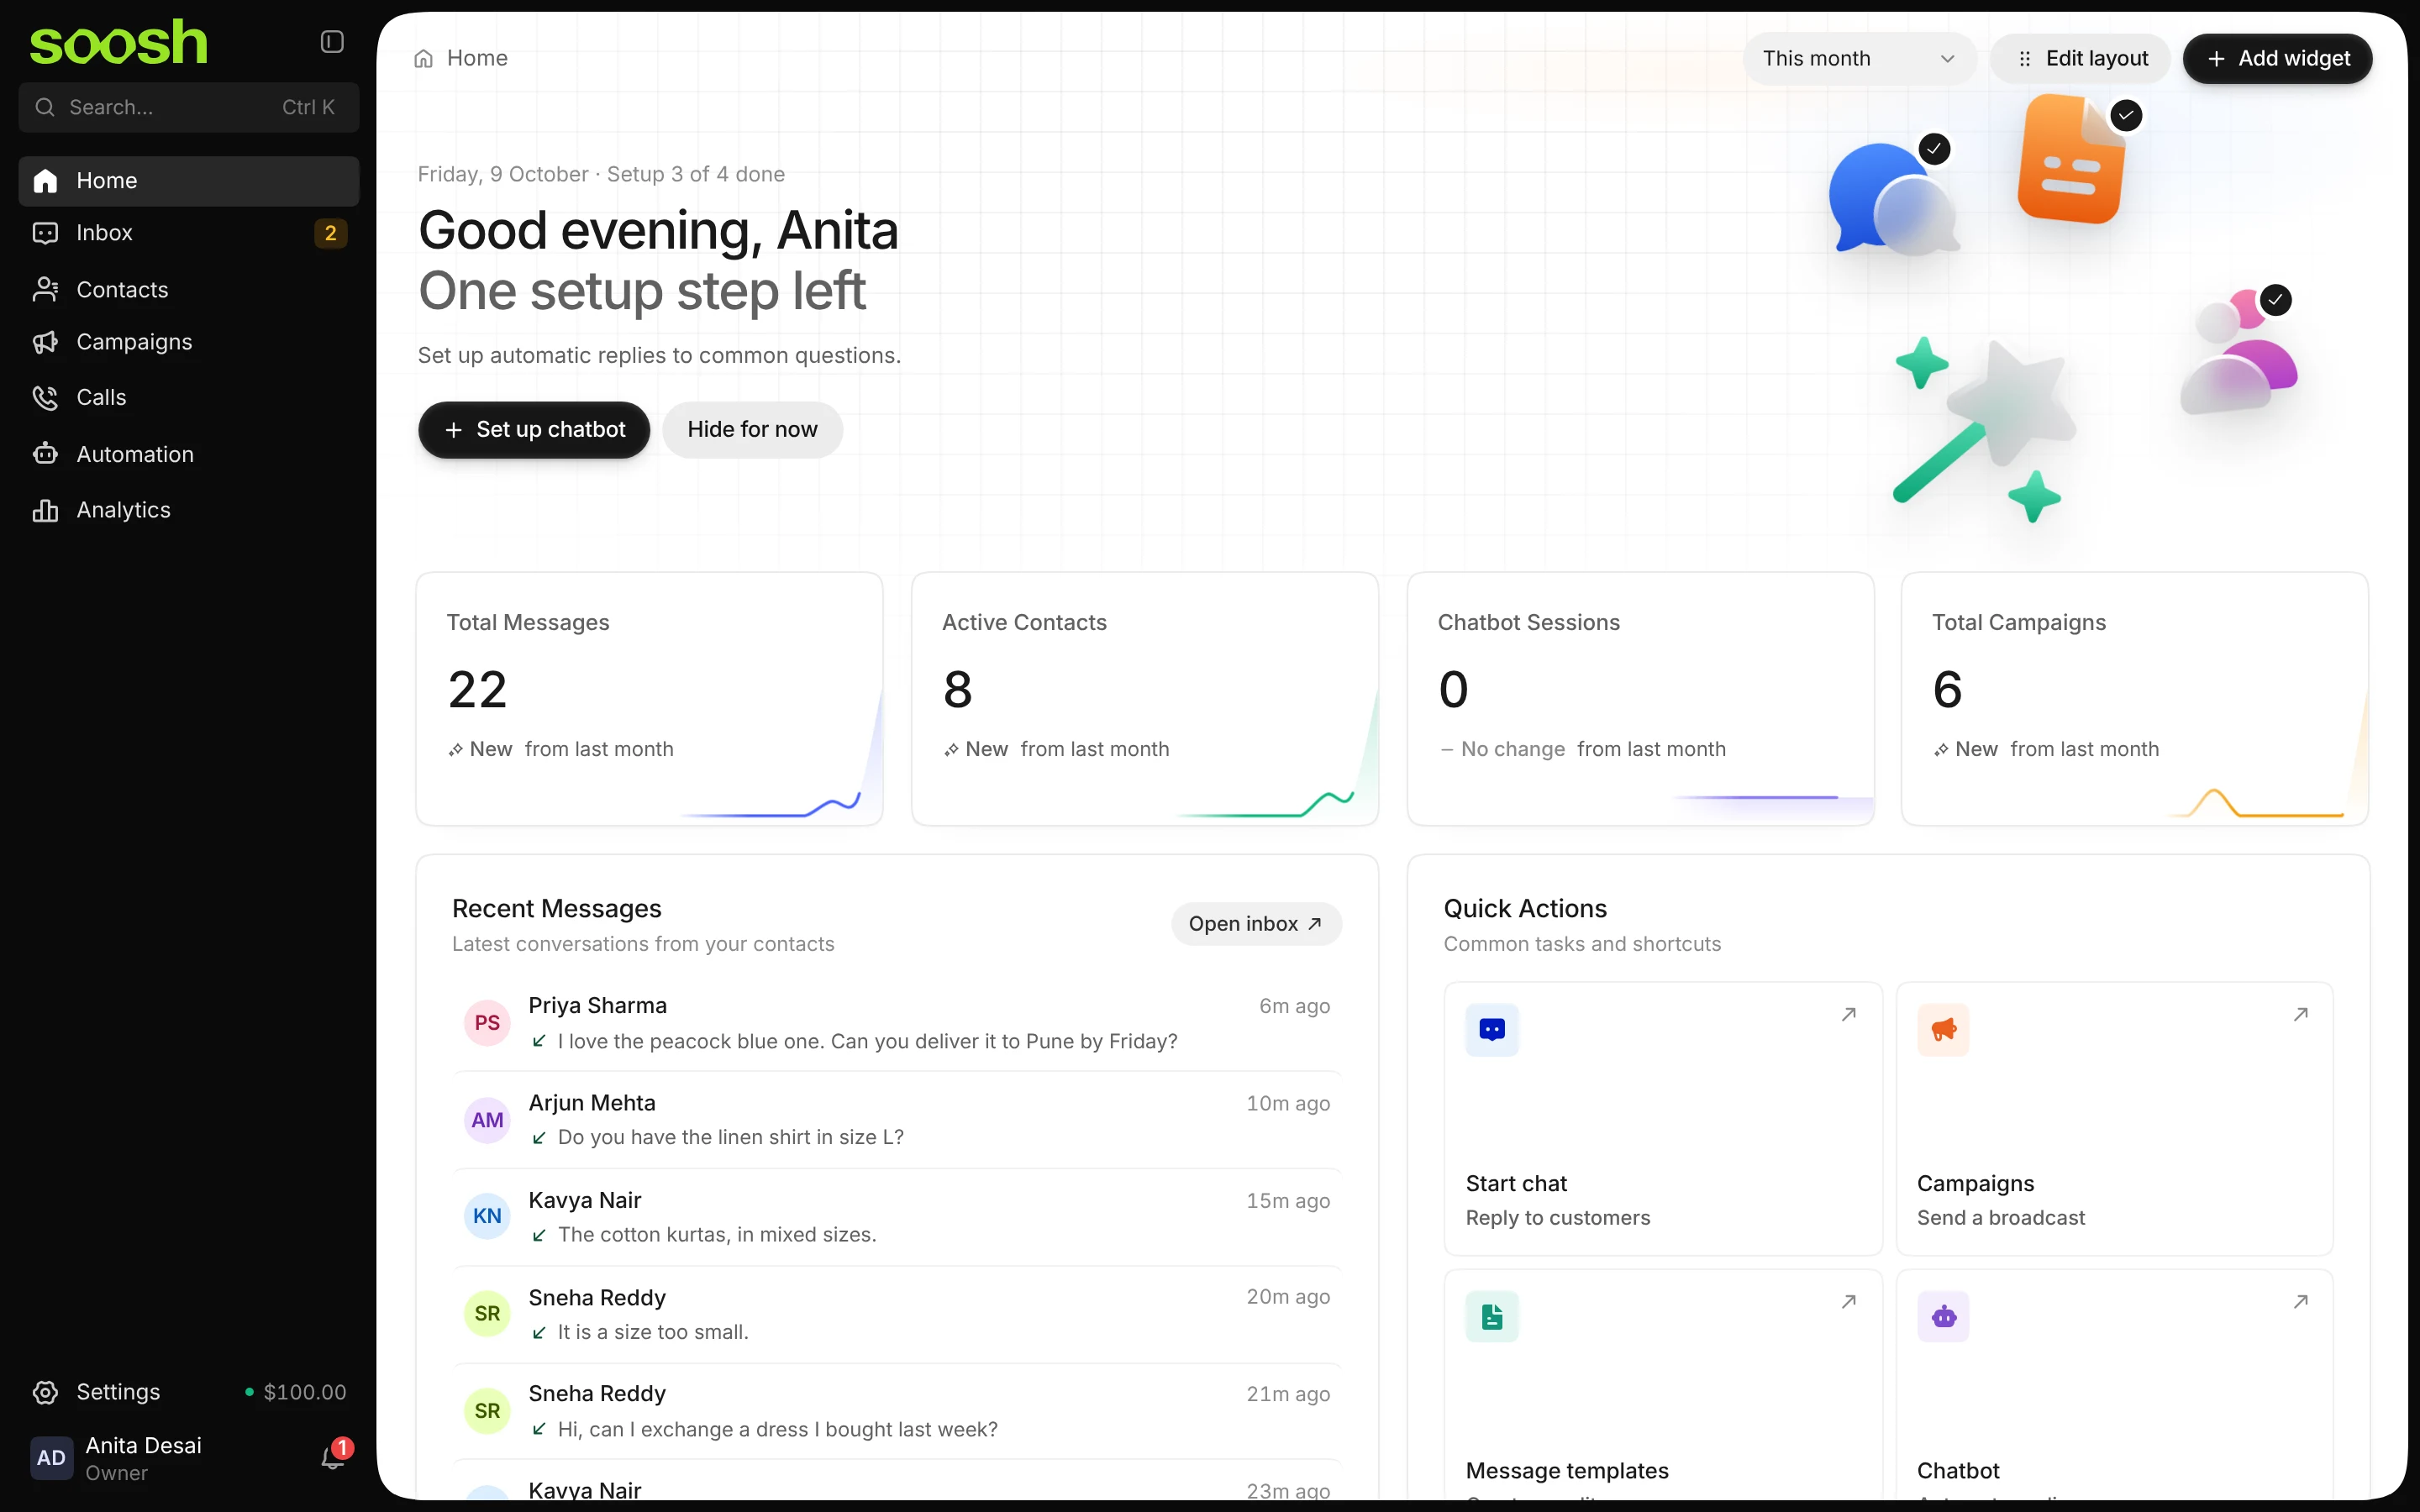Click the green Message templates icon
The image size is (2420, 1512).
click(x=1492, y=1316)
